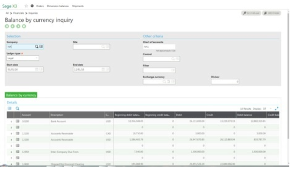Click Filter field action icon
This screenshot has height=170, width=292.
(x=173, y=70)
